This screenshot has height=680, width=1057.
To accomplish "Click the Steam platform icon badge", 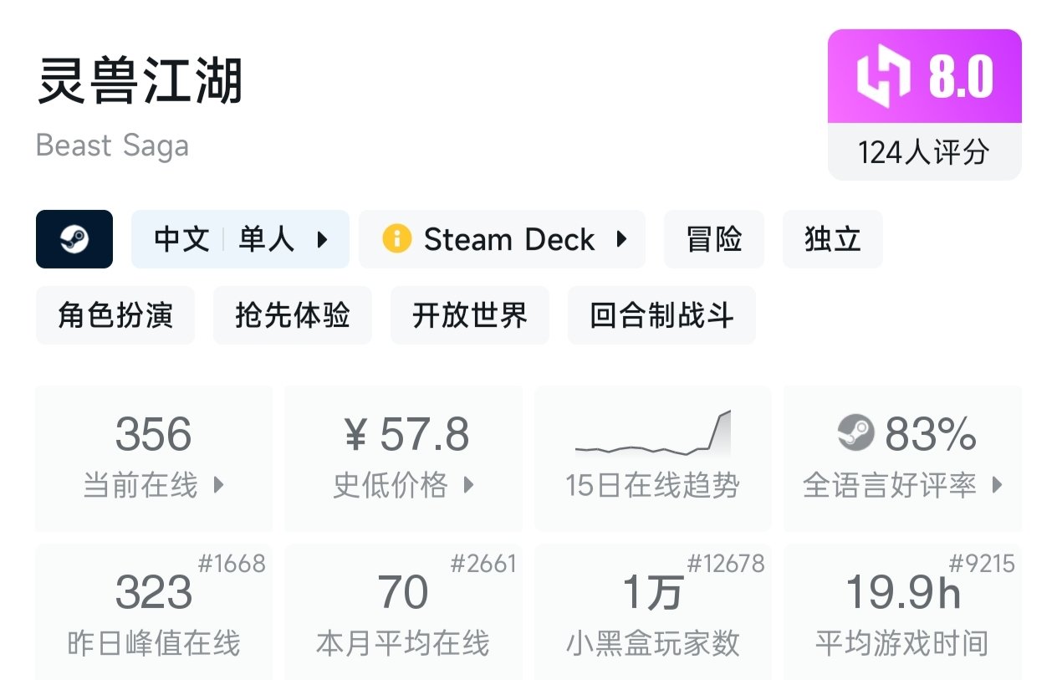I will coord(74,239).
